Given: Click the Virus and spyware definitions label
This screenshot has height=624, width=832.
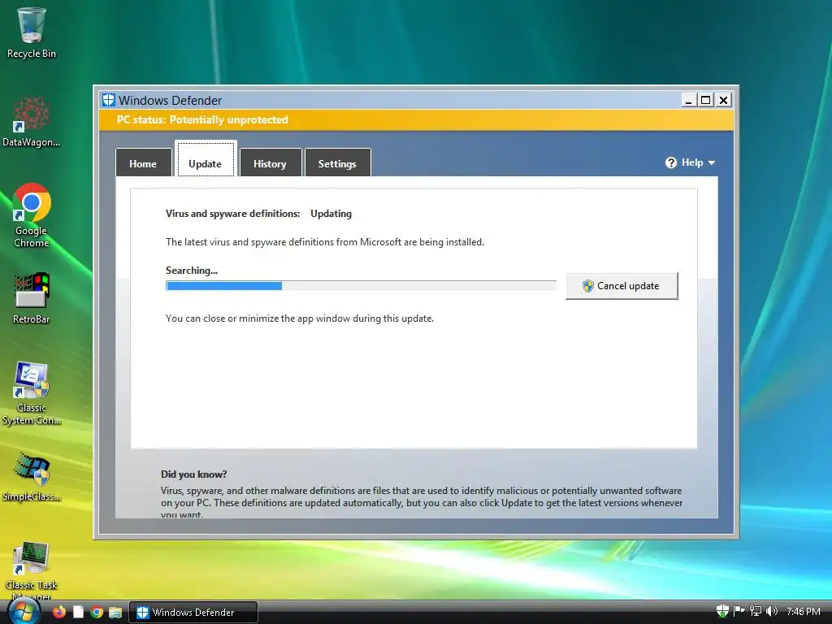Looking at the screenshot, I should click(x=232, y=214).
